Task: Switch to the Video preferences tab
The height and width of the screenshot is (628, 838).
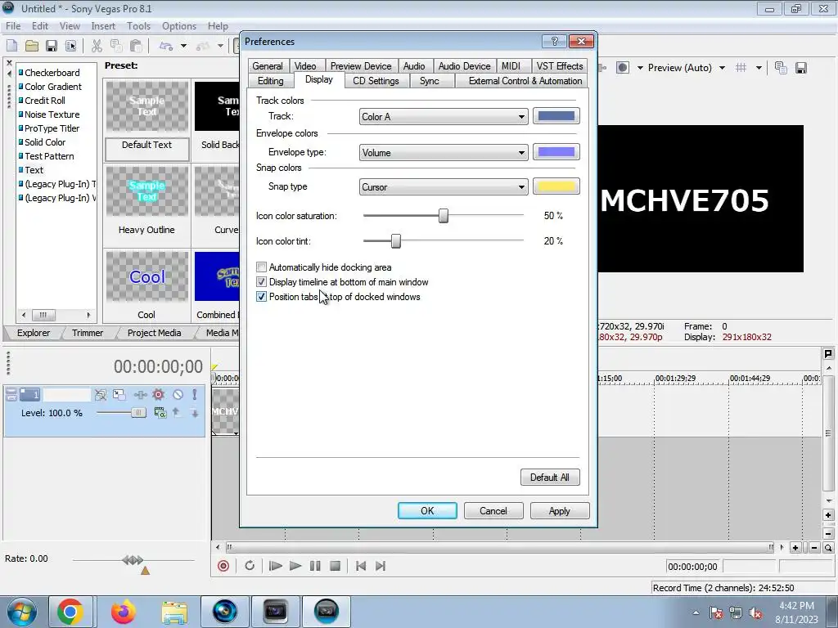Action: (305, 65)
